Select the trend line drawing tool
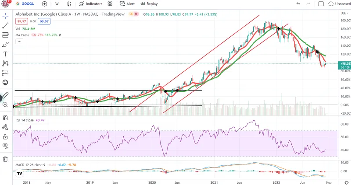351x185 pixels. coord(5,26)
